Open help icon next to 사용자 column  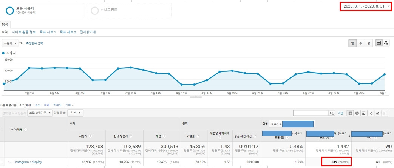(x=90, y=136)
